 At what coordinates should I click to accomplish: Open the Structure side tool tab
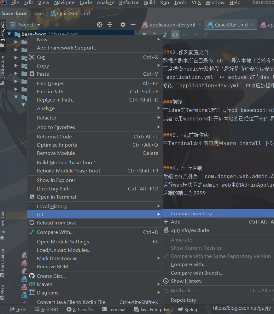pos(3,70)
